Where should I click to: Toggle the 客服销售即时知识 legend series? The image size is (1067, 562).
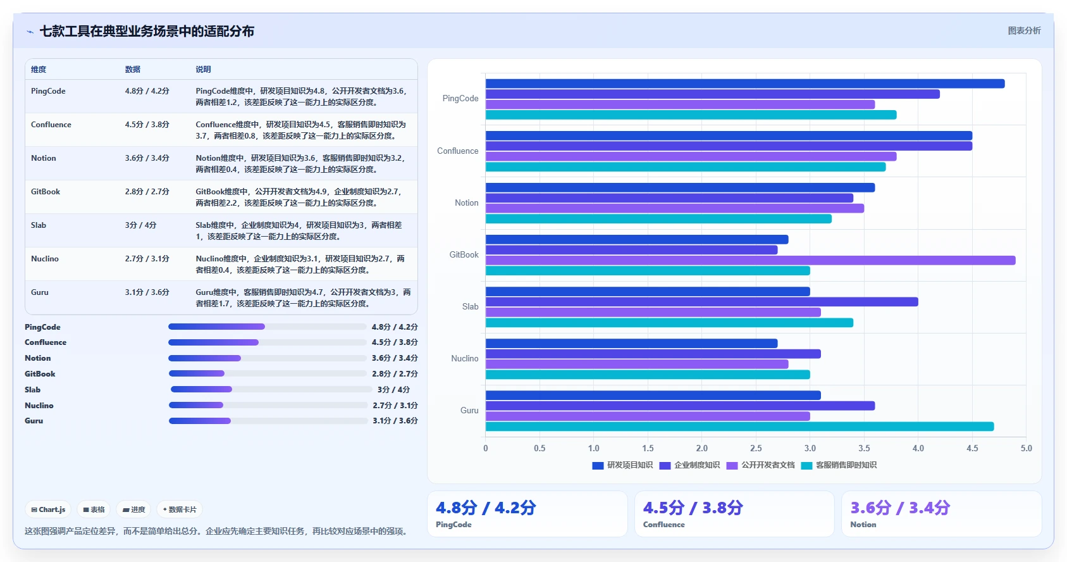point(839,465)
